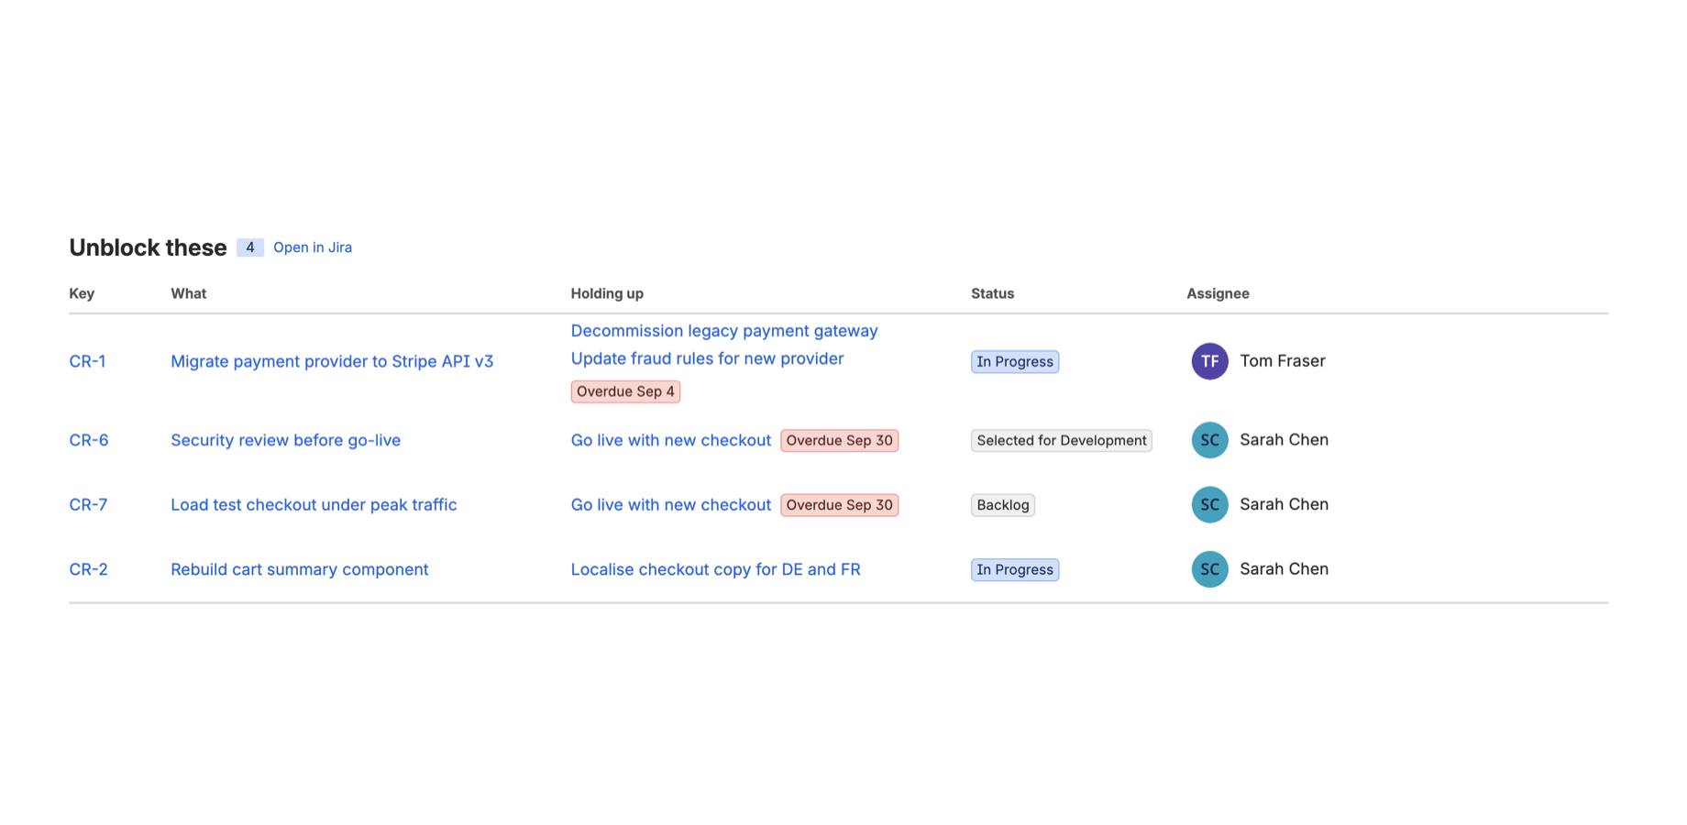Click Sarah Chen's avatar in CR-7 row
The height and width of the screenshot is (825, 1687).
point(1209,505)
